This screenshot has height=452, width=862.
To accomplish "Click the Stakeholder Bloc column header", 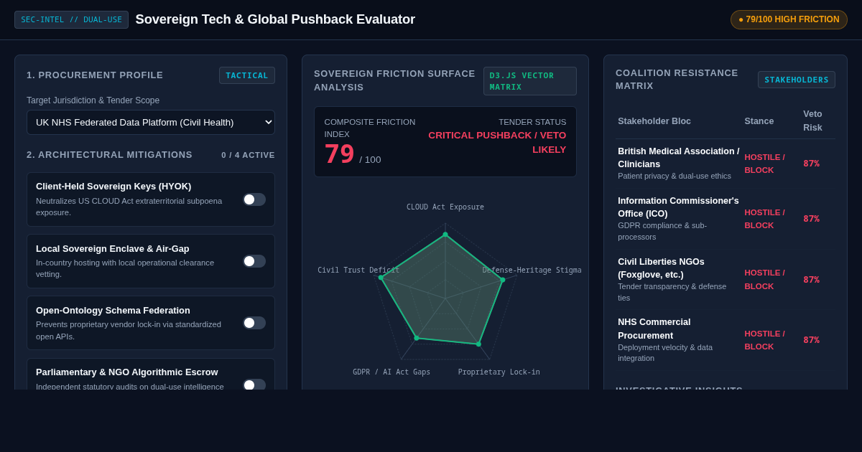I will 654,121.
